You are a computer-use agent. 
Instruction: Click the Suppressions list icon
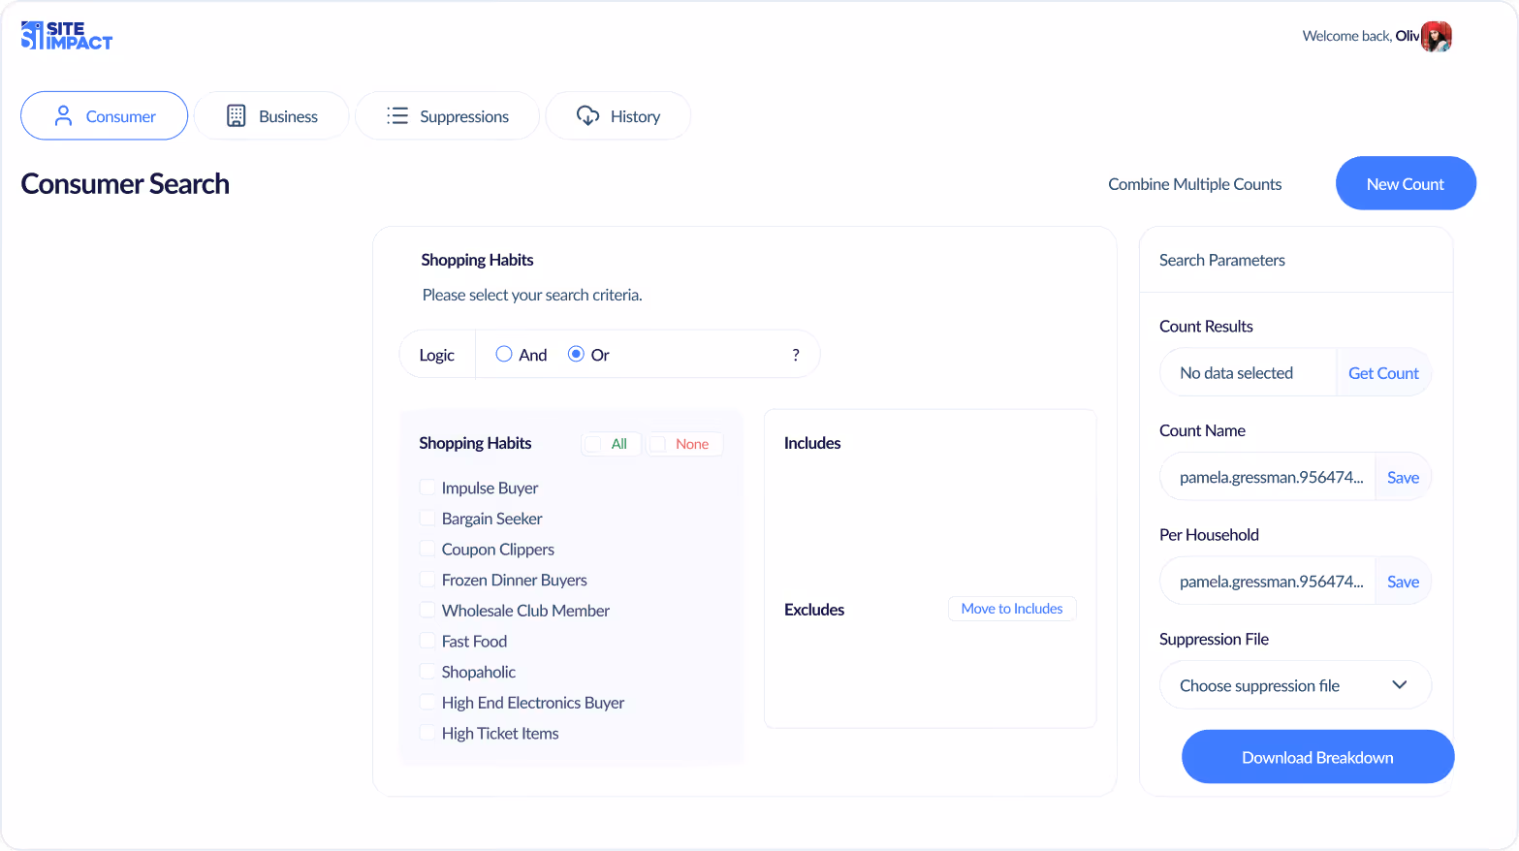click(x=397, y=116)
